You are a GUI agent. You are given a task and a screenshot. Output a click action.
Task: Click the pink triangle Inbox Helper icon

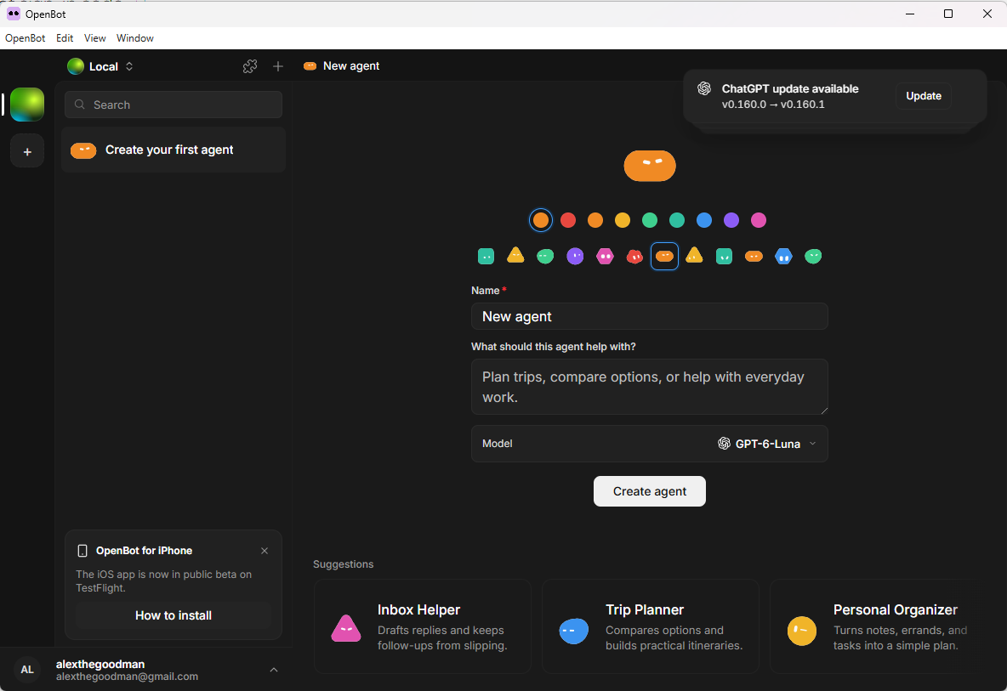coord(345,628)
